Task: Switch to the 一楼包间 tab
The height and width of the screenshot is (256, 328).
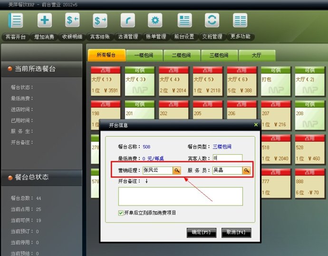Action: [144, 55]
